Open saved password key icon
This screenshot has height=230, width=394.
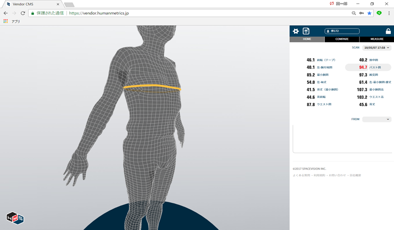tap(362, 13)
